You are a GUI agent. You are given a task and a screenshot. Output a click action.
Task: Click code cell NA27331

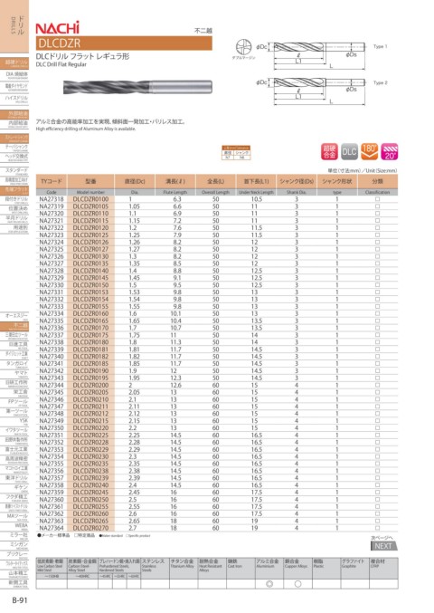coord(52,292)
